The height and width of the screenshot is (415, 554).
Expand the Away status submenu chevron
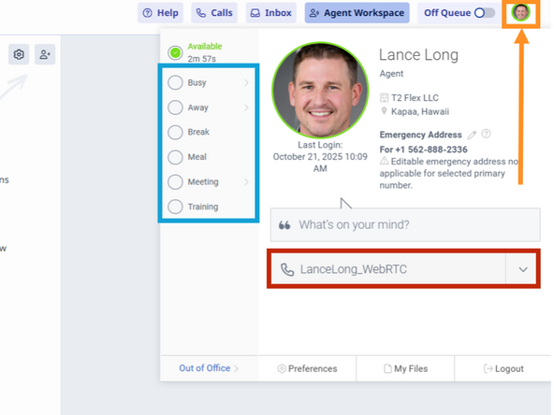(246, 107)
